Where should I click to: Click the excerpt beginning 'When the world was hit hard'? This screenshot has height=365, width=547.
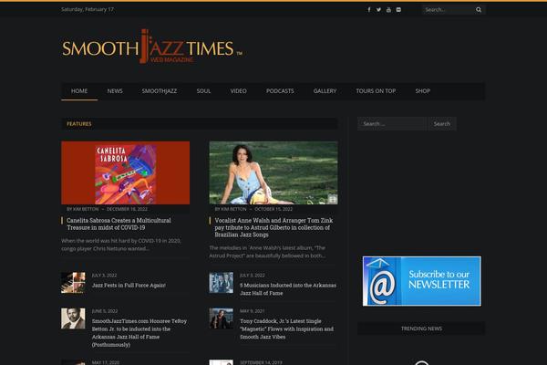tap(121, 245)
